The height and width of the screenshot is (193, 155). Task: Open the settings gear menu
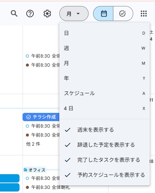coord(47,14)
